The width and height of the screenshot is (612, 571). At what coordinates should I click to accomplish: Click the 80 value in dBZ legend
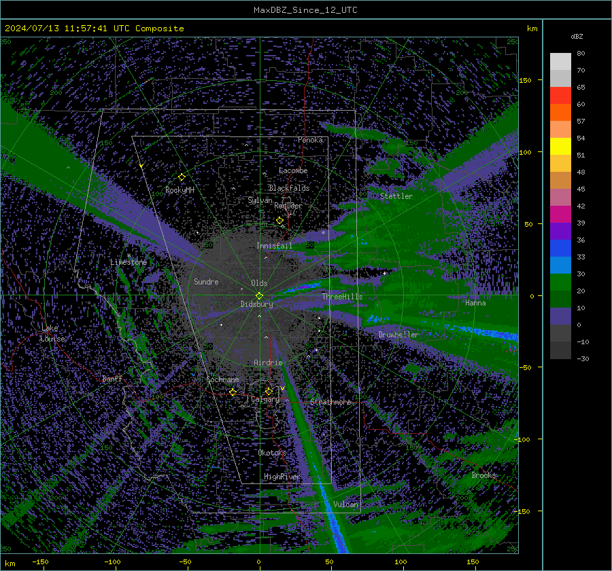click(581, 54)
